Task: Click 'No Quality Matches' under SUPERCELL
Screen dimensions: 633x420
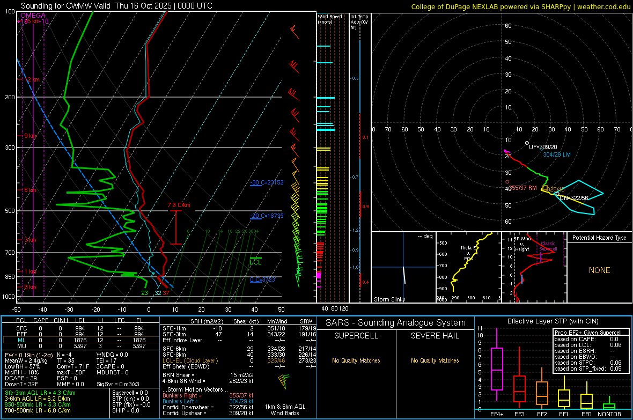Action: tap(356, 360)
